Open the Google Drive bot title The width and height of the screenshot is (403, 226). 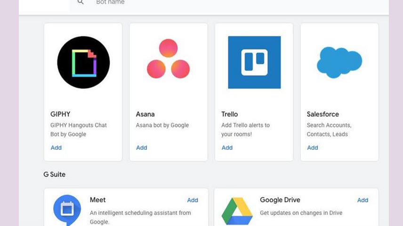click(x=280, y=200)
